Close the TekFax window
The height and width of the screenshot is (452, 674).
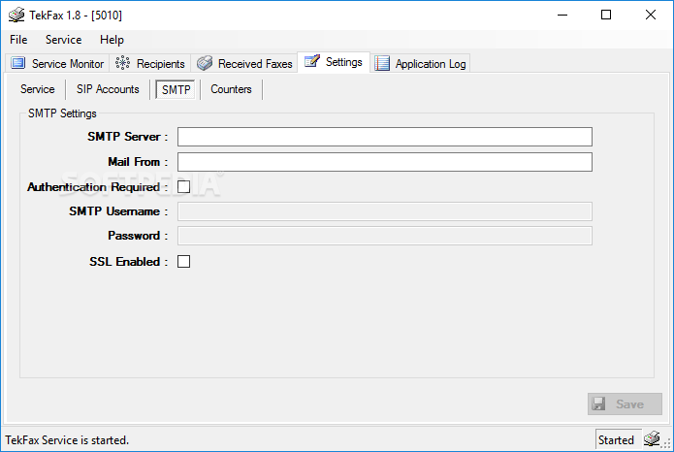pyautogui.click(x=651, y=16)
